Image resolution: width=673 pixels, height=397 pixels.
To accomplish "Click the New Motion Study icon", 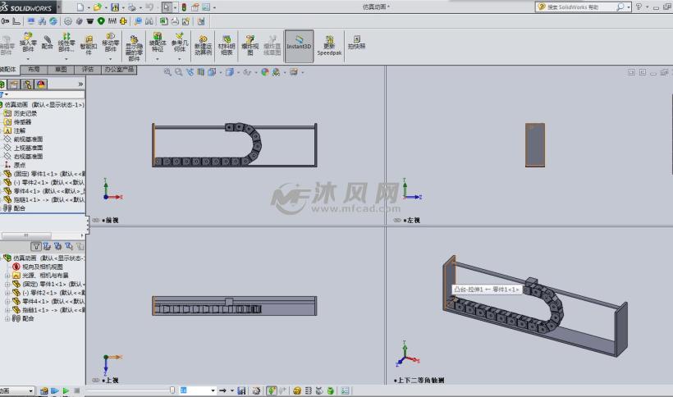I will pos(203,39).
